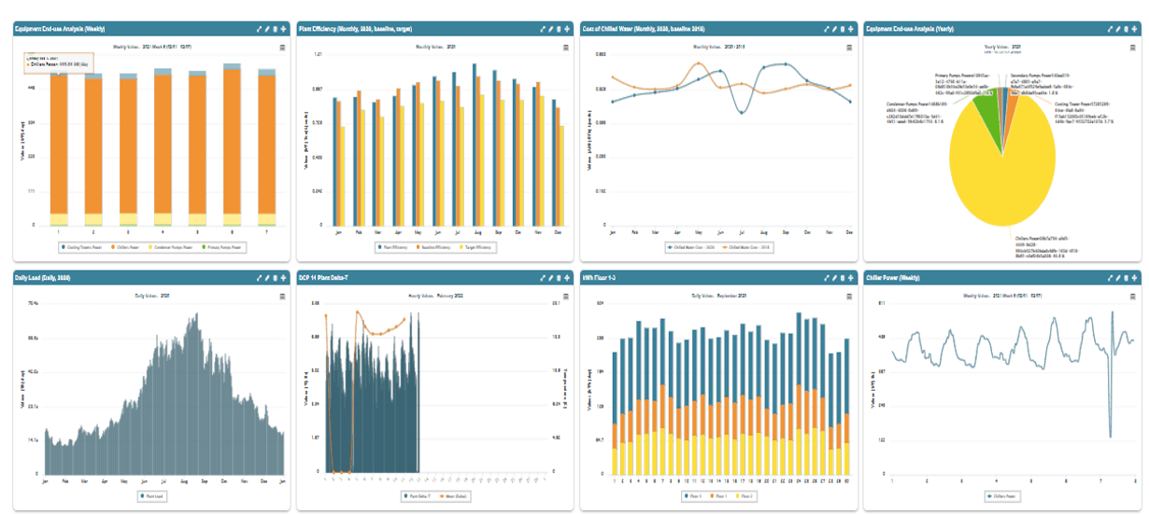Viewport: 1149px width, 514px height.
Task: Open the chart menu of Chiller Power (Weekly)
Action: point(1133,295)
